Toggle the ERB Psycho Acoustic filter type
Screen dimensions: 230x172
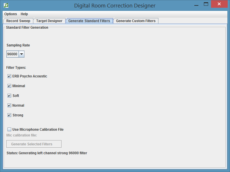9,76
